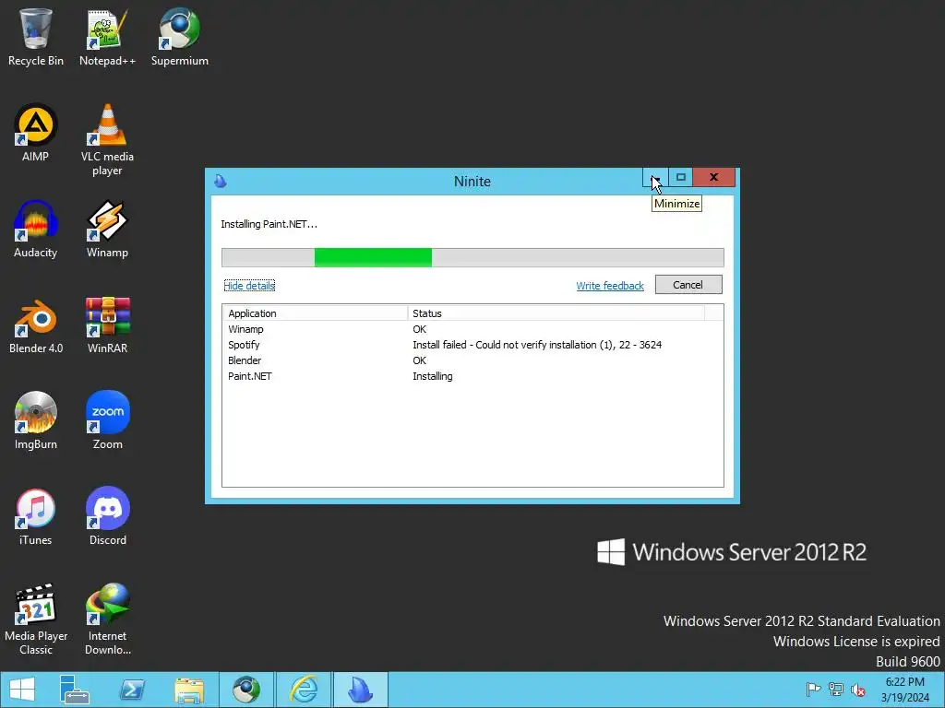Select the iTunes desktop shortcut

[x=36, y=516]
